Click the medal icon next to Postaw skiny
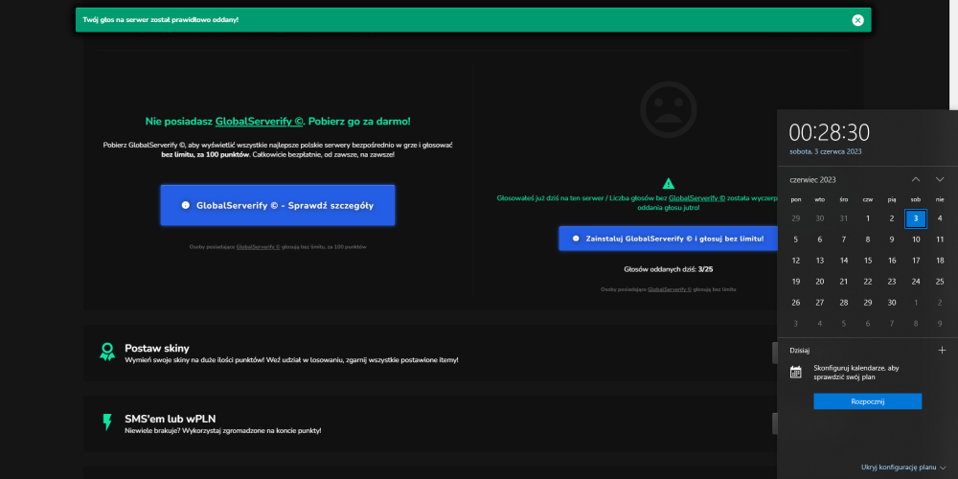 tap(107, 352)
